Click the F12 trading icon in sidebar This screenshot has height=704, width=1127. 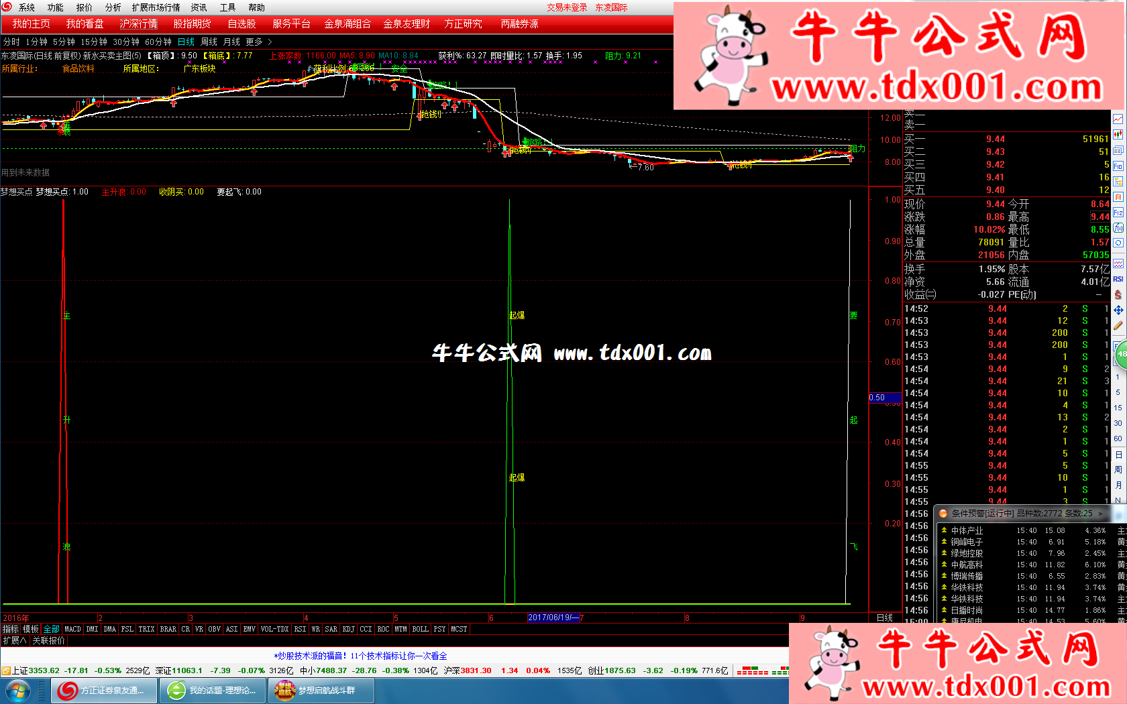click(1118, 213)
